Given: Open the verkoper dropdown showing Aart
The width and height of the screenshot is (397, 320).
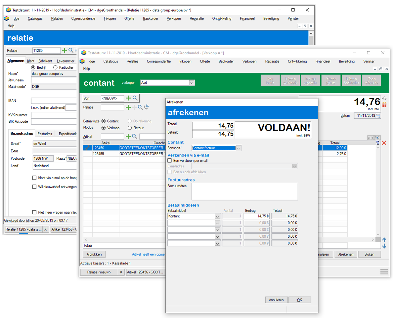Looking at the screenshot, I should pyautogui.click(x=192, y=83).
